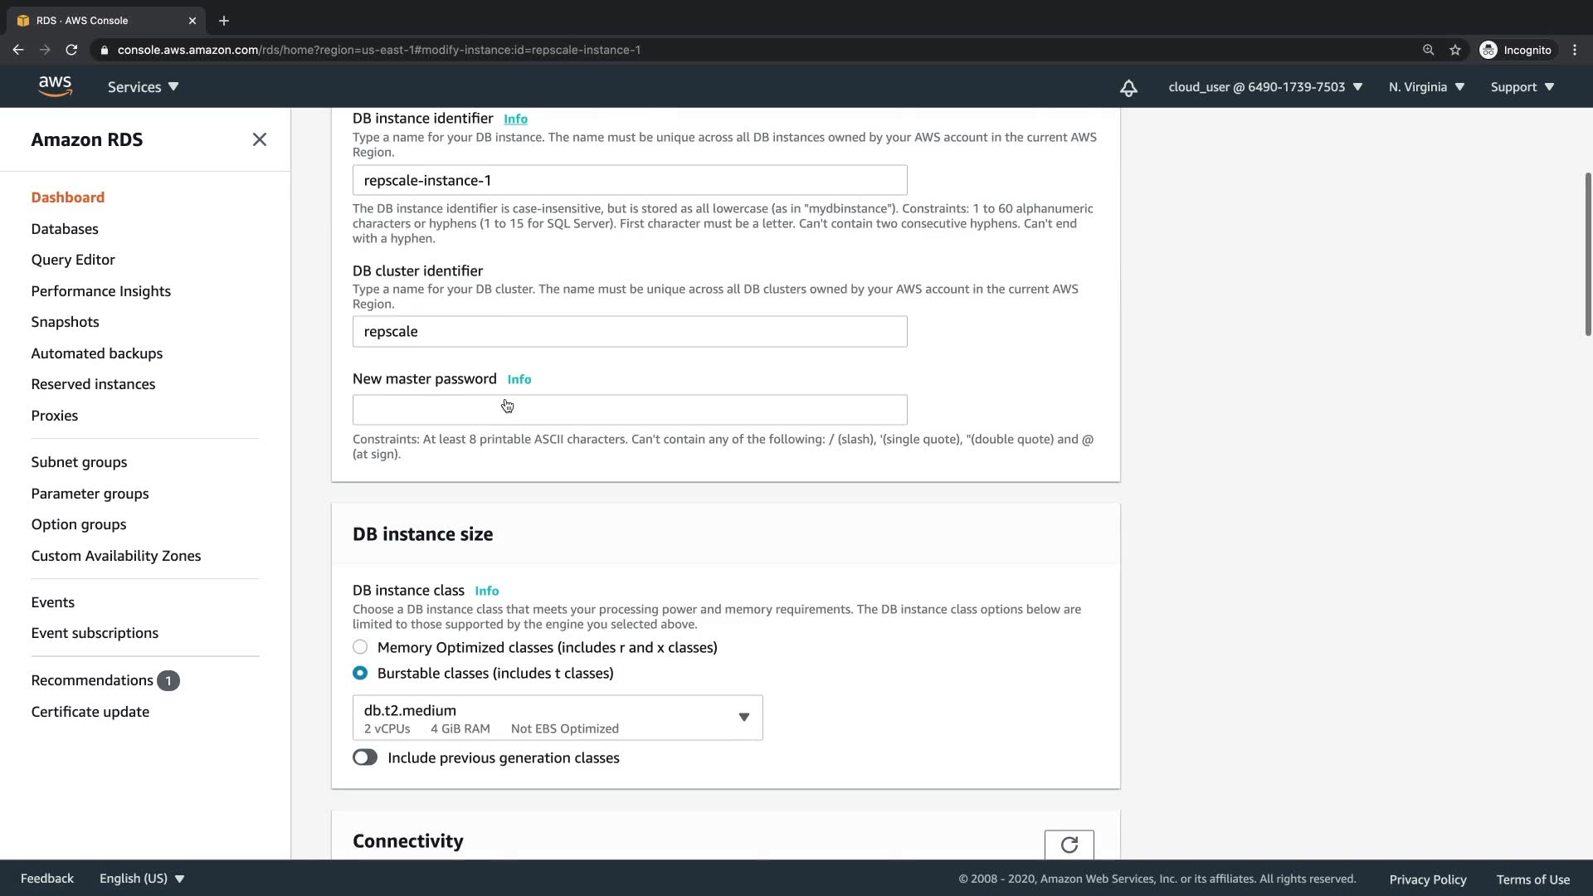The height and width of the screenshot is (896, 1593).
Task: Open the N. Virginia region dropdown
Action: click(1426, 87)
